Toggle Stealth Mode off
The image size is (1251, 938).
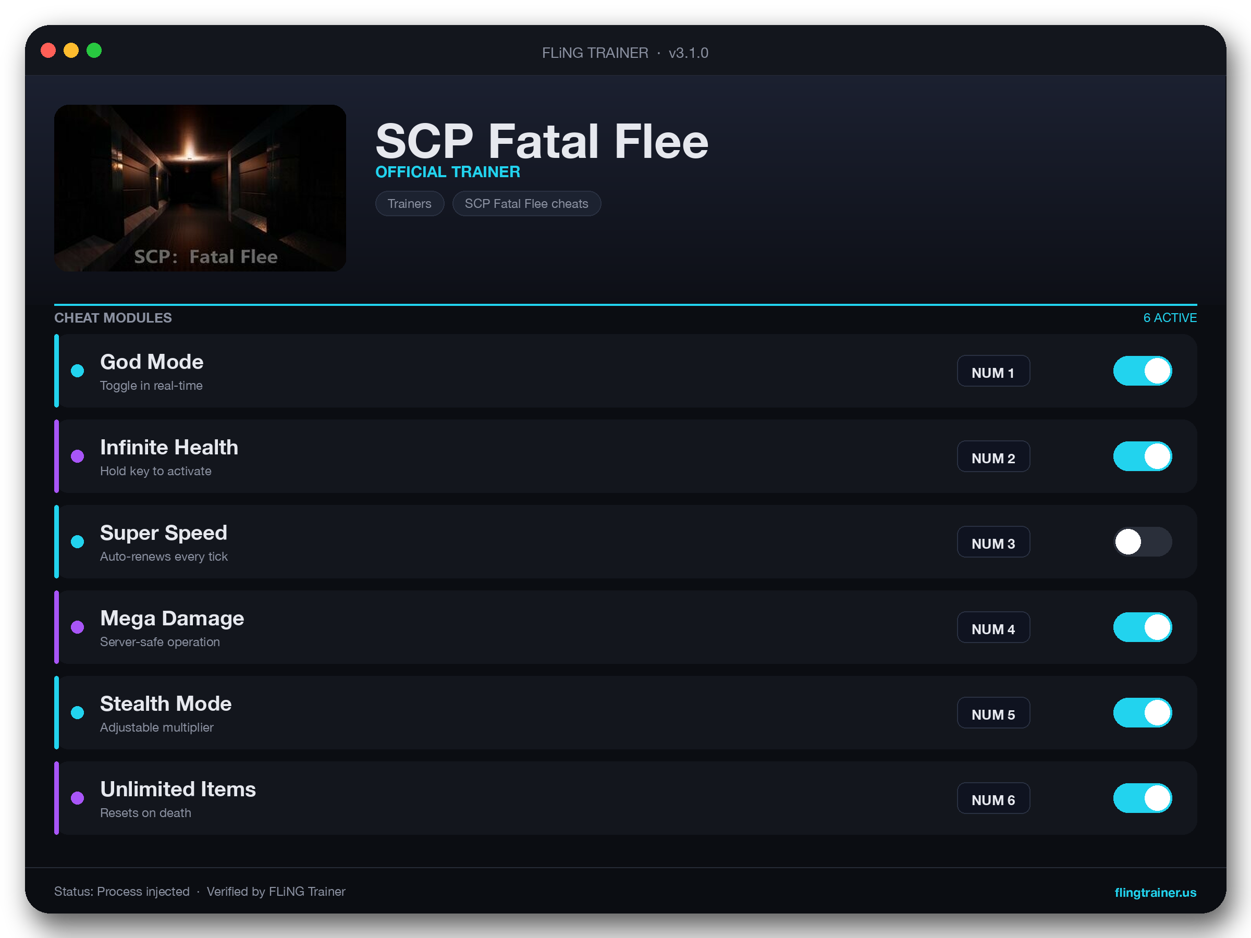click(x=1142, y=712)
